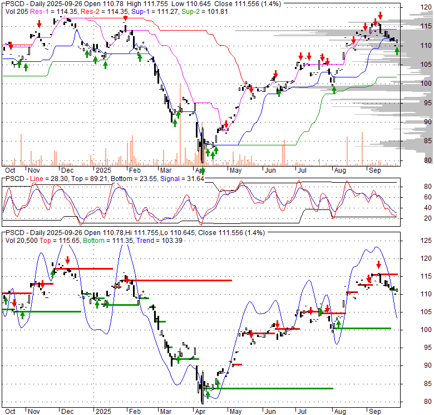The width and height of the screenshot is (434, 415).
Task: Click the lower chart's Sep axis label
Action: click(x=375, y=412)
